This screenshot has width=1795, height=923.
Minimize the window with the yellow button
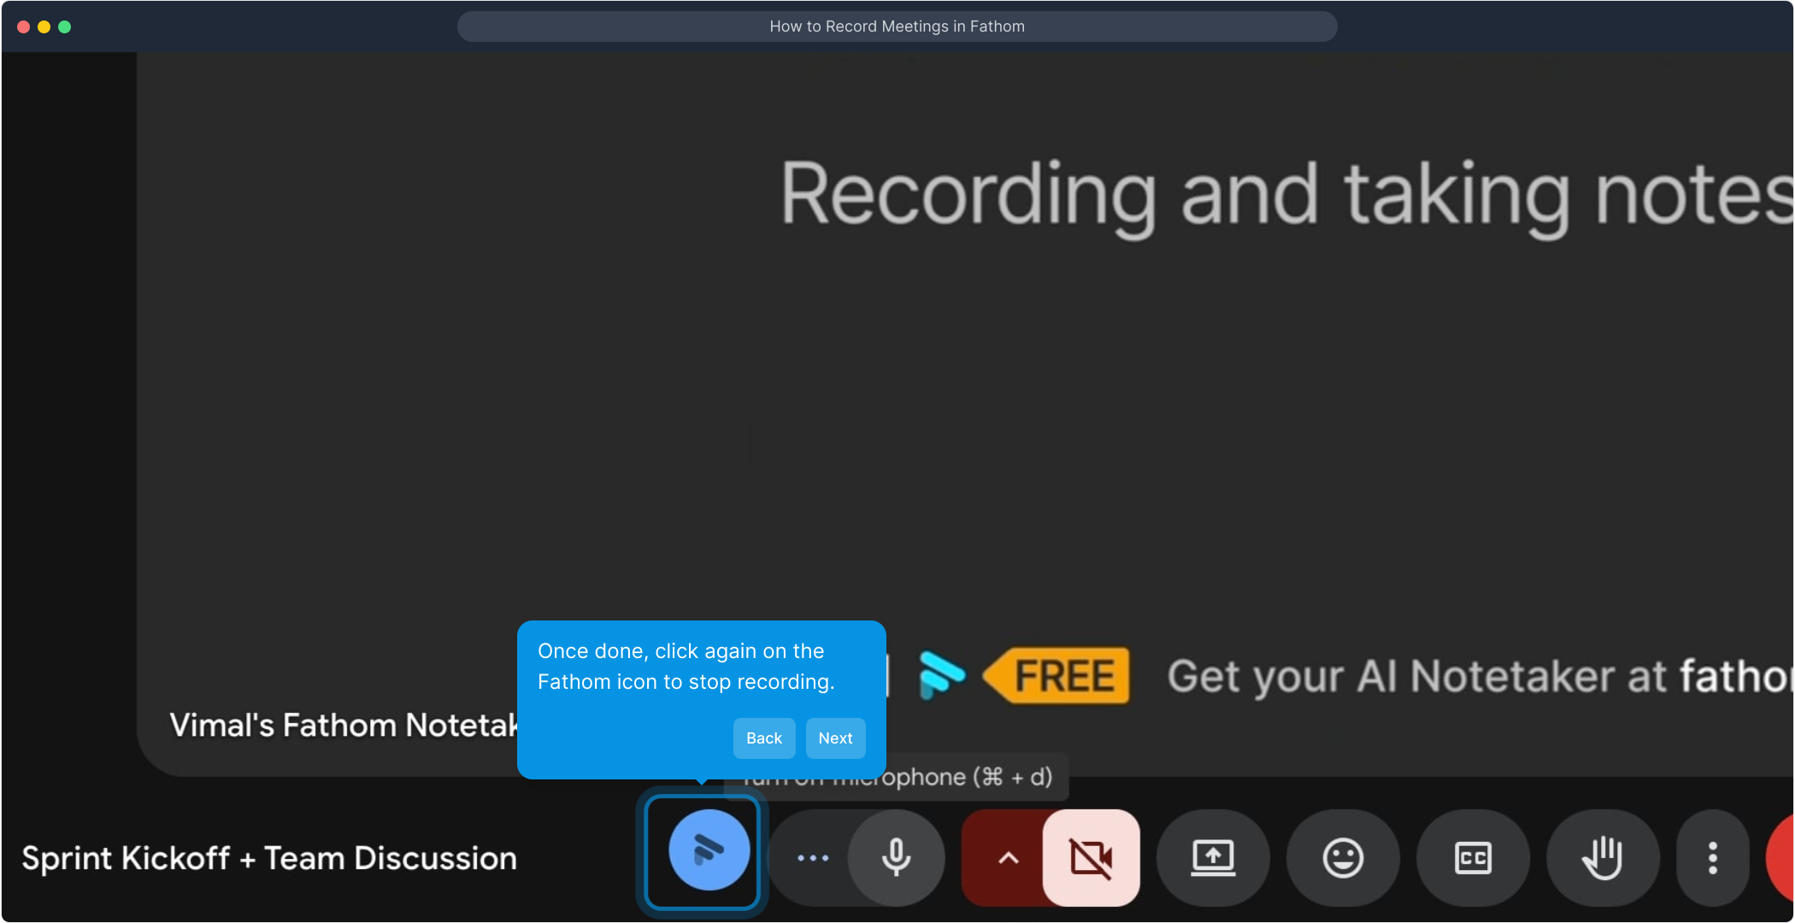point(44,26)
